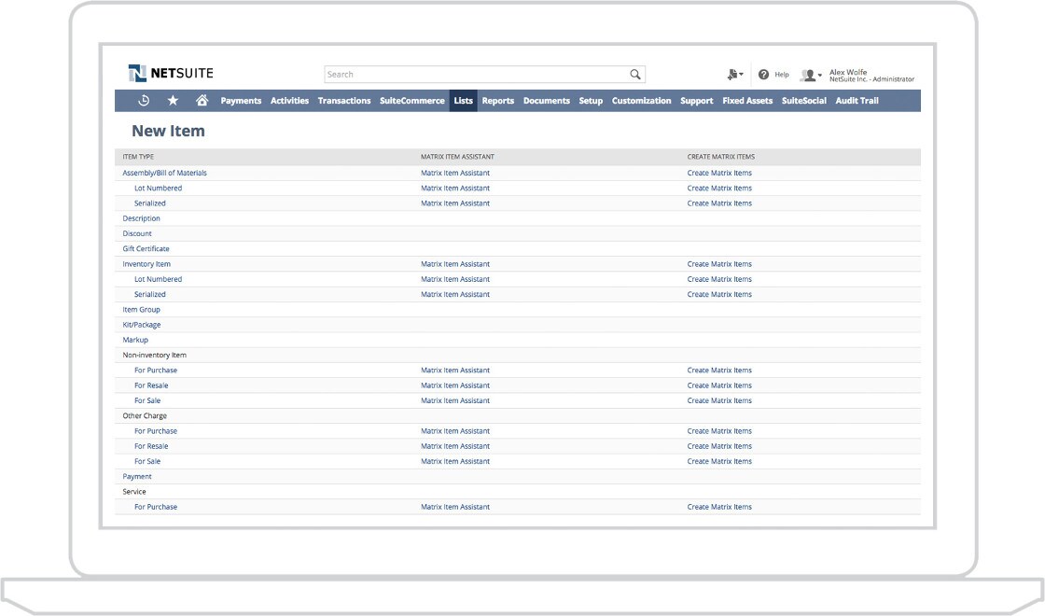This screenshot has width=1045, height=616.
Task: Click the Alex Wolfe account name
Action: 848,72
